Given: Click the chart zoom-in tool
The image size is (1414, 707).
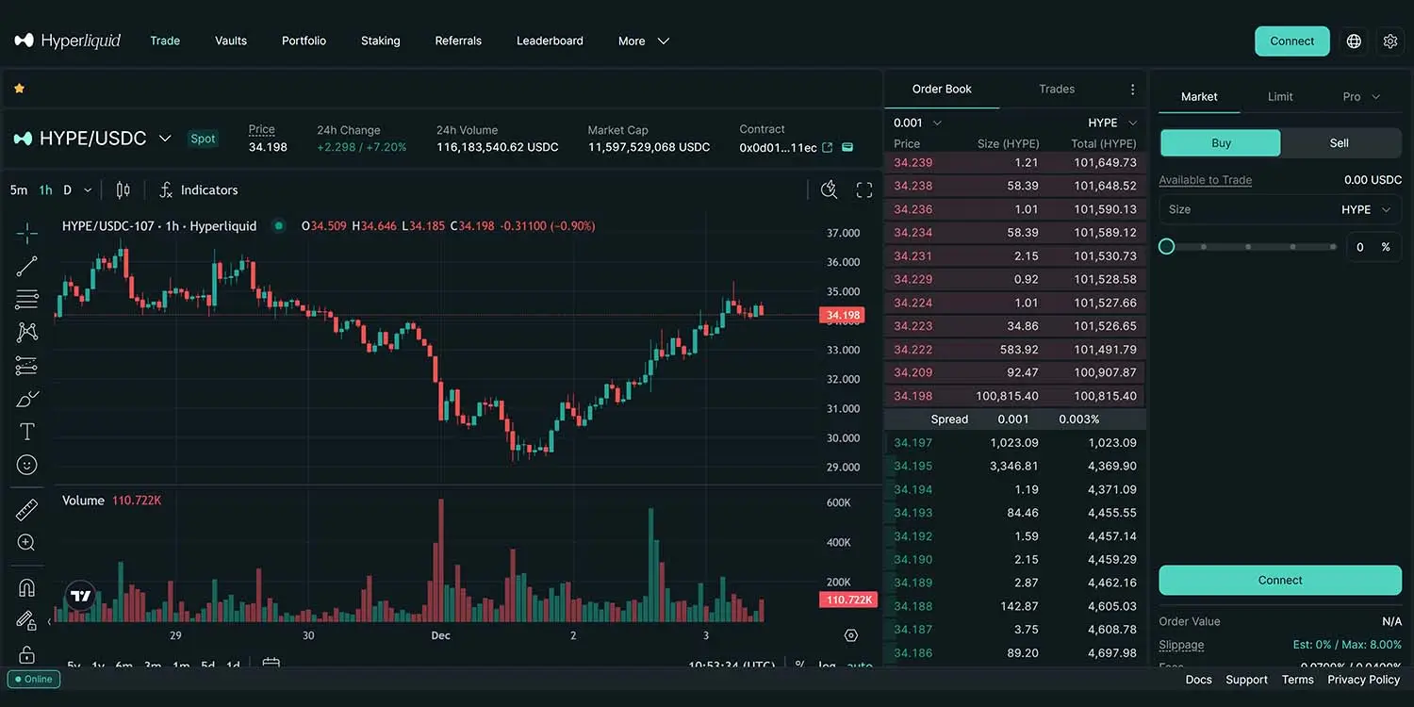Looking at the screenshot, I should pyautogui.click(x=26, y=543).
